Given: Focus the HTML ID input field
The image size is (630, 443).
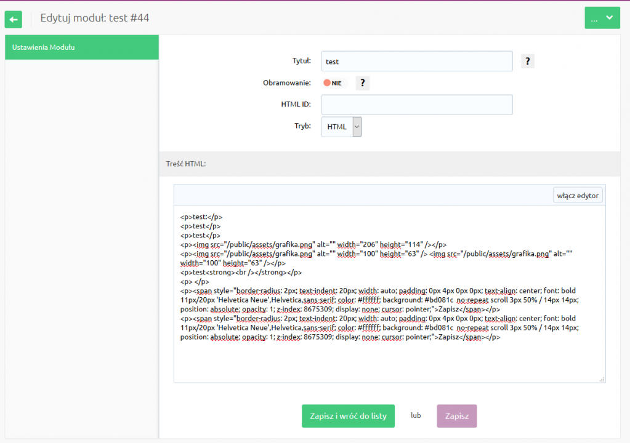Looking at the screenshot, I should pyautogui.click(x=417, y=105).
